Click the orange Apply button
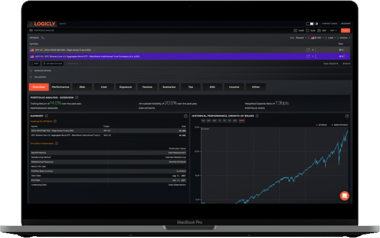380x238 pixels. [346, 31]
